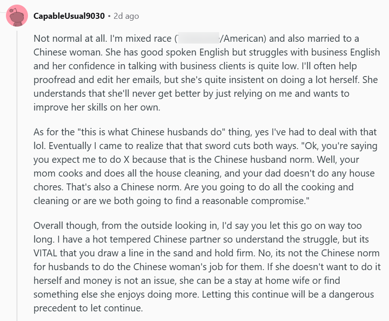The height and width of the screenshot is (321, 389).
Task: Click the word "precedent" in the final line
Action: pos(55,308)
